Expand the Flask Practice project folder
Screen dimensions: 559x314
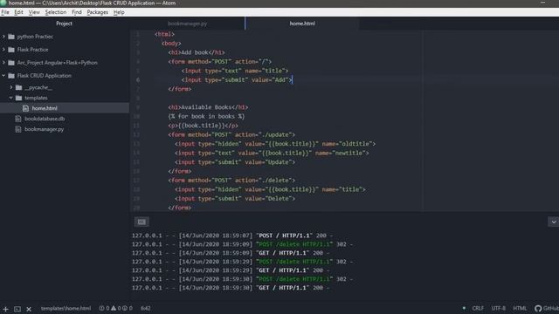pyautogui.click(x=3, y=50)
